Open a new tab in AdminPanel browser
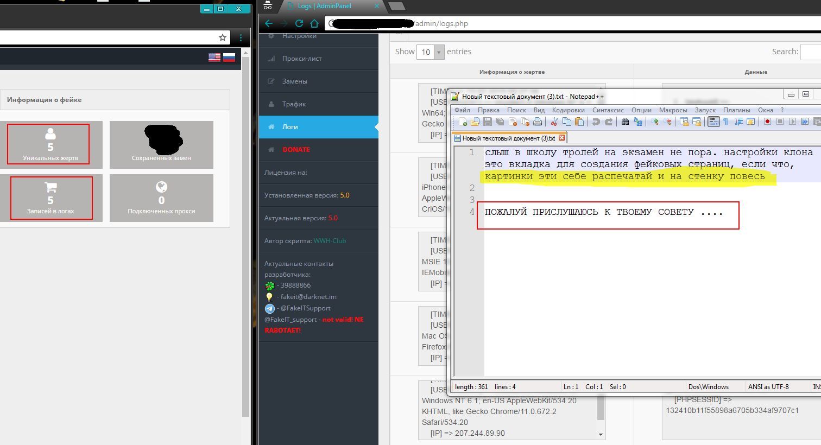This screenshot has width=821, height=445. point(397,7)
